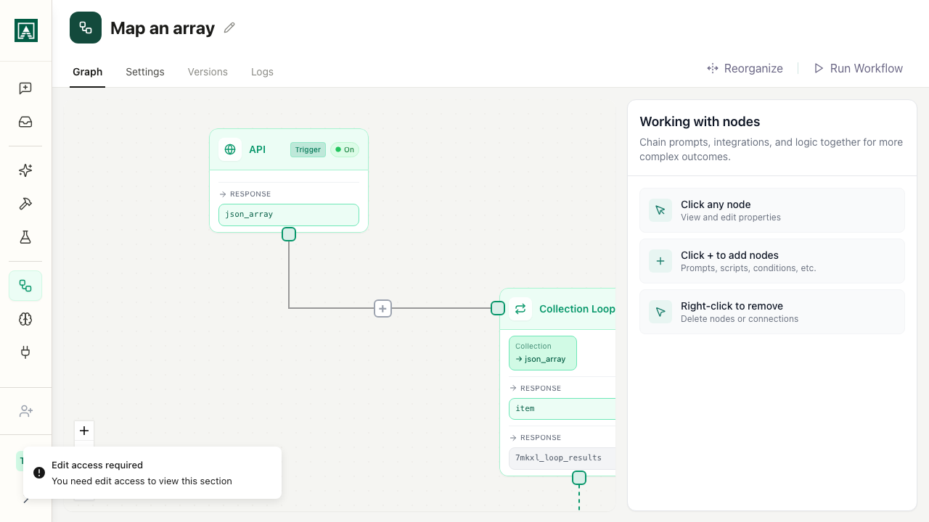Click the globe icon on API node
Screen dimensions: 929x522
coord(230,149)
